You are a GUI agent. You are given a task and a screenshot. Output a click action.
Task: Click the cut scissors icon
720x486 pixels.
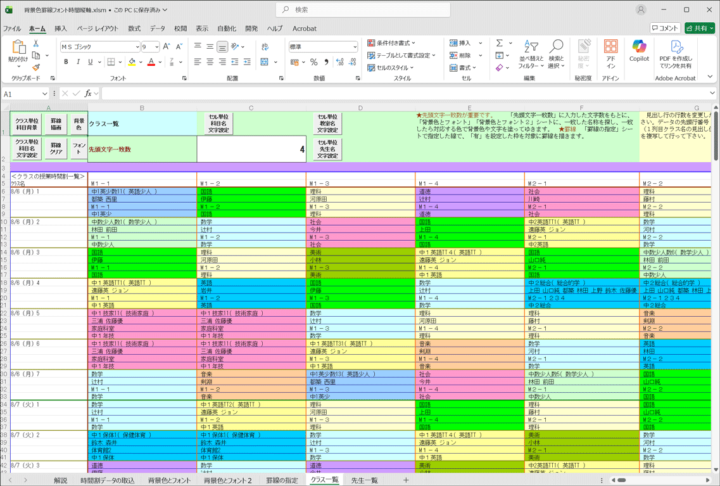pos(36,44)
